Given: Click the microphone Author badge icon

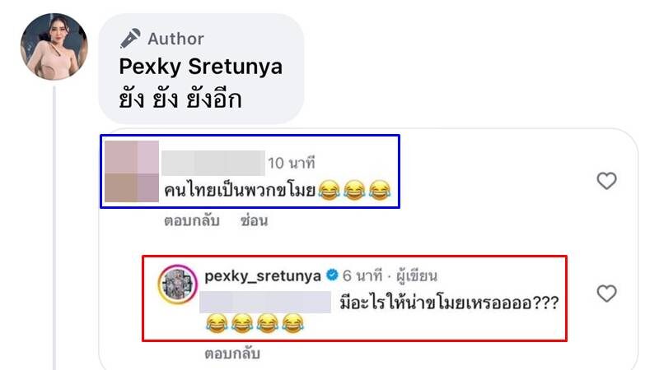Looking at the screenshot, I should tap(130, 39).
